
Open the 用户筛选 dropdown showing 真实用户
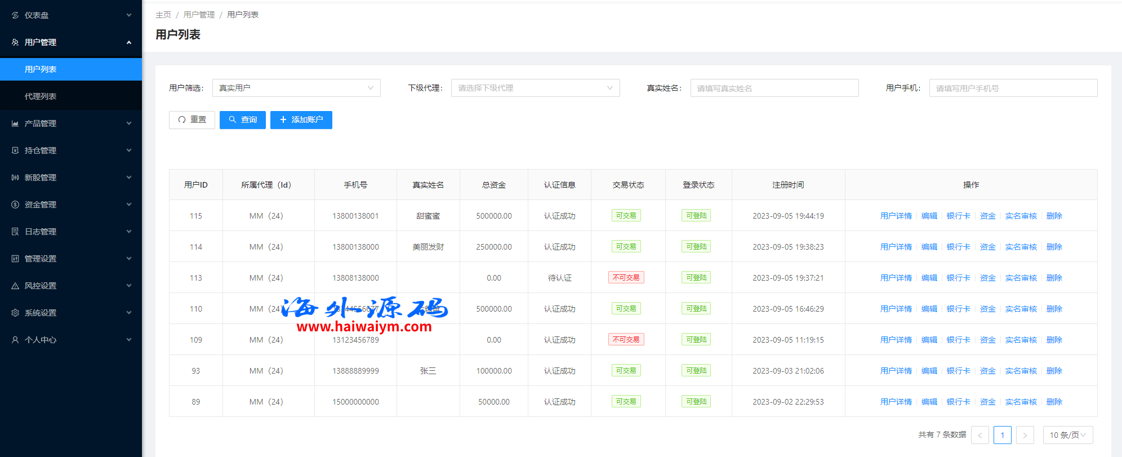pos(296,88)
